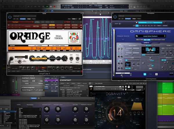This screenshot has height=129, width=174.
Task: Choose Volume in the automation parameter menu
Action: click(x=21, y=108)
